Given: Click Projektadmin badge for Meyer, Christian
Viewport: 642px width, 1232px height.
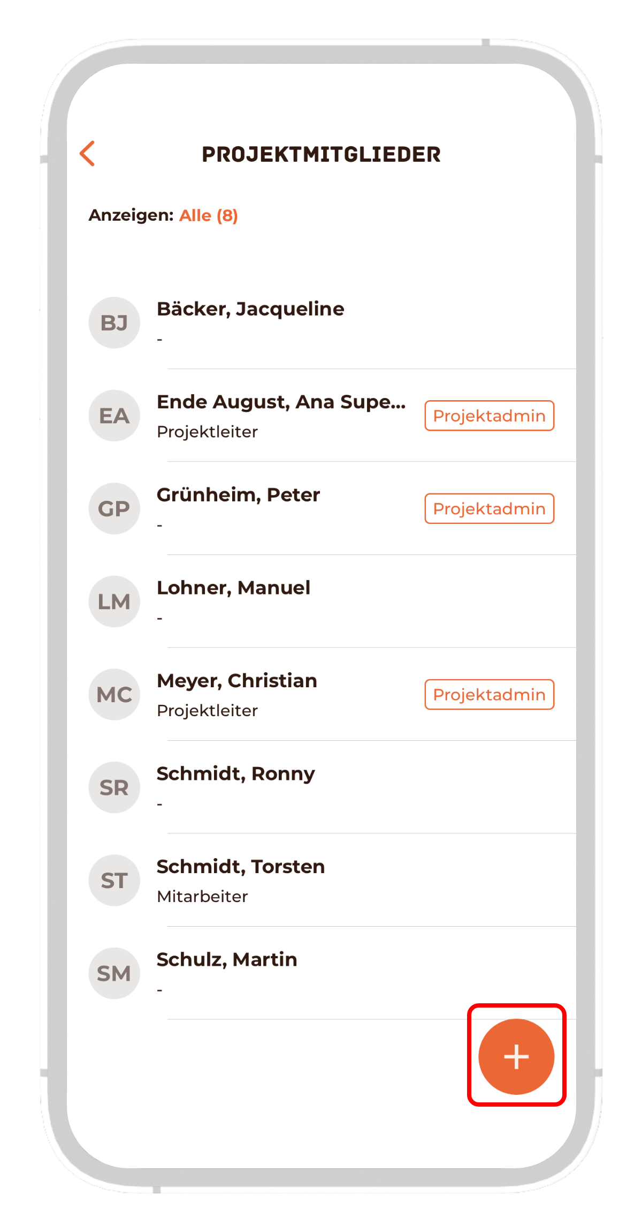Looking at the screenshot, I should click(490, 694).
